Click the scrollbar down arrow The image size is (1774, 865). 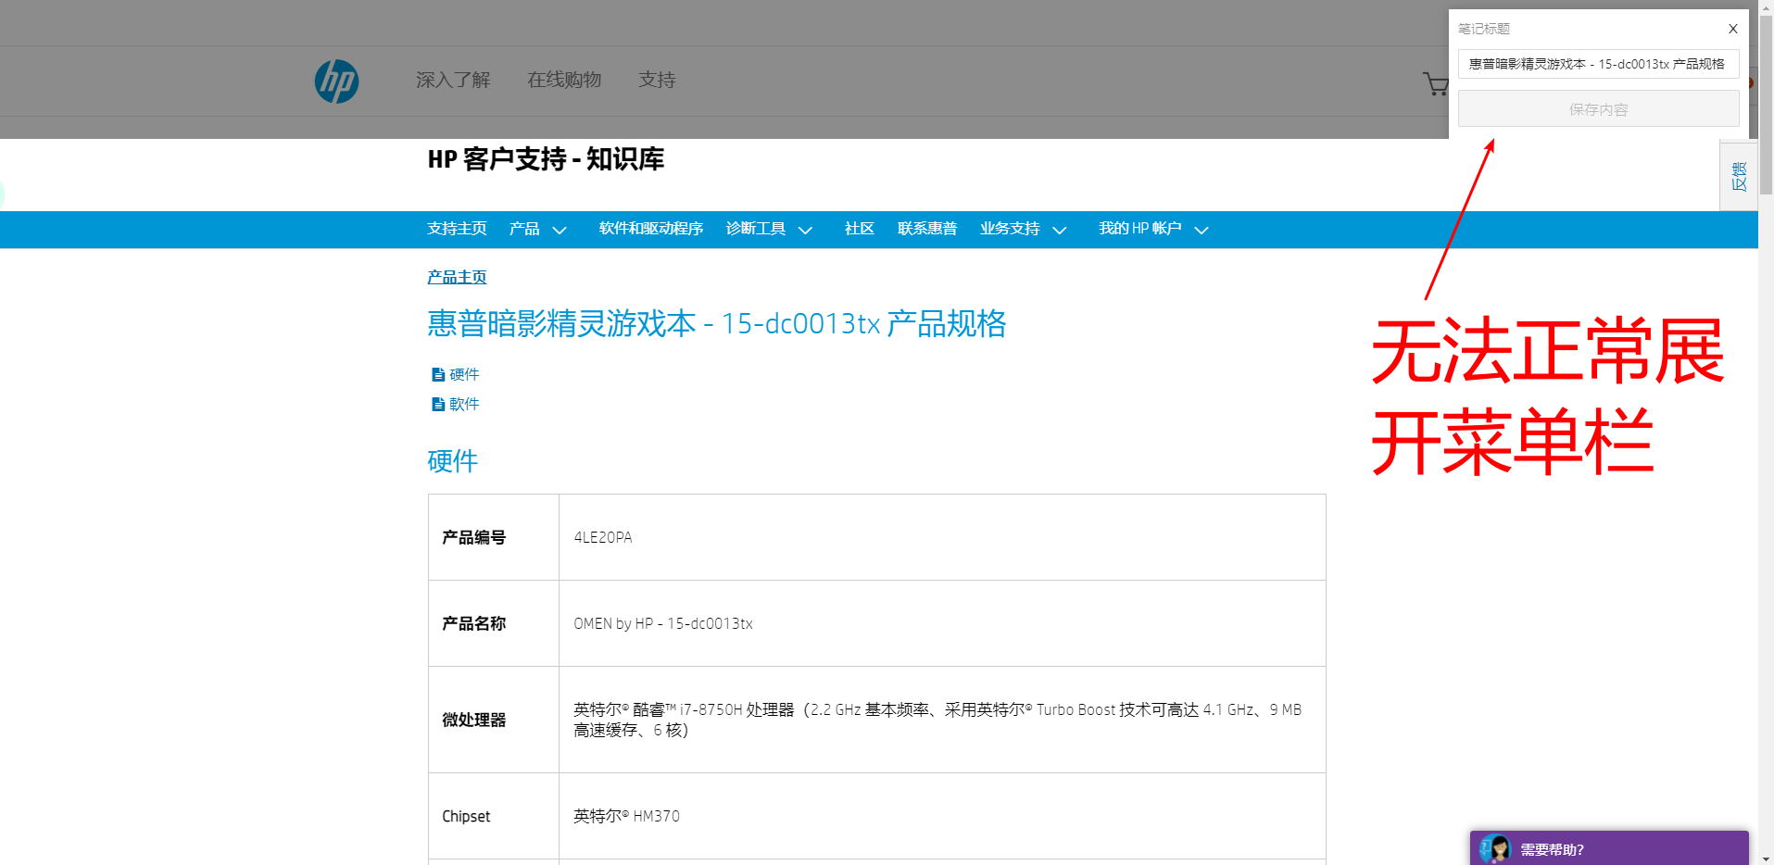tap(1766, 858)
